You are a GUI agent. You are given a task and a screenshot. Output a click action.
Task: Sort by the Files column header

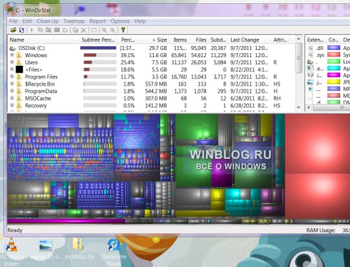(198, 40)
